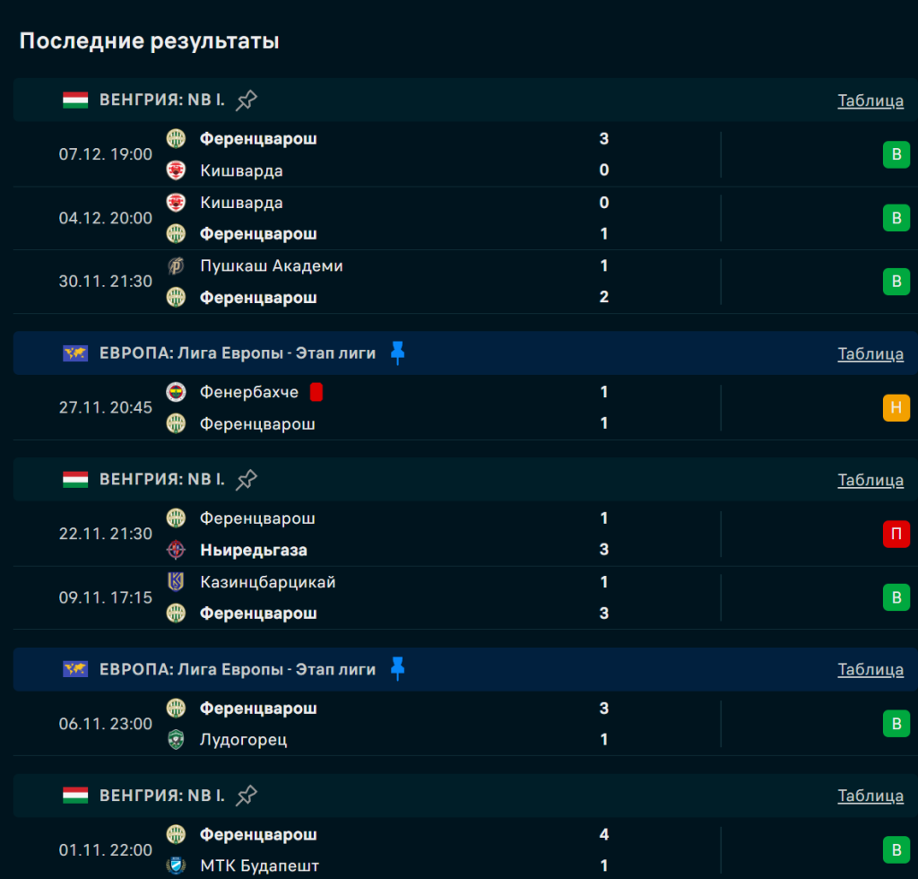Click the Ньиредьгаза club logo
Viewport: 918px width, 879px height.
tap(176, 550)
